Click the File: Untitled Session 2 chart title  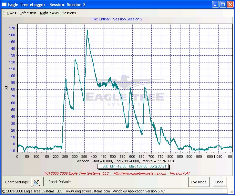point(117,19)
